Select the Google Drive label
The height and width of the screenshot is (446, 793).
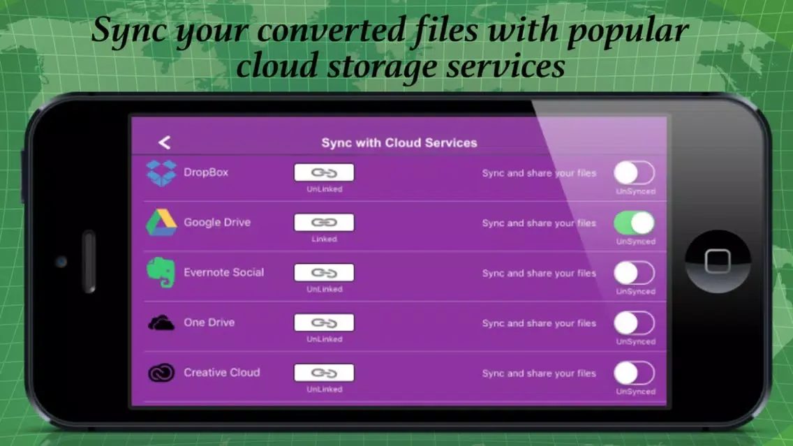pos(217,223)
